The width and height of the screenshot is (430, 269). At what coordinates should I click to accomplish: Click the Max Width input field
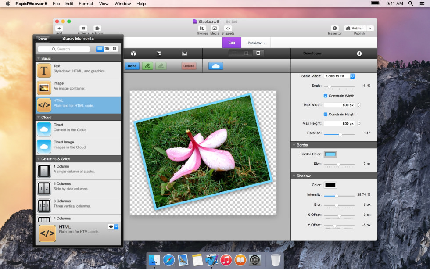point(339,105)
